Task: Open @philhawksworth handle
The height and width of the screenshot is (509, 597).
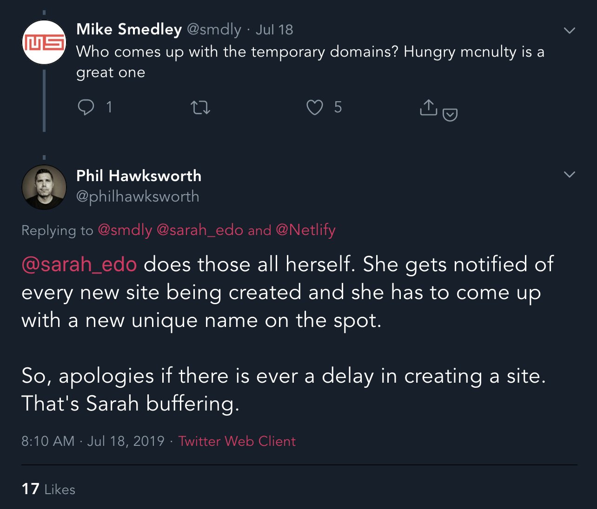Action: pos(138,196)
